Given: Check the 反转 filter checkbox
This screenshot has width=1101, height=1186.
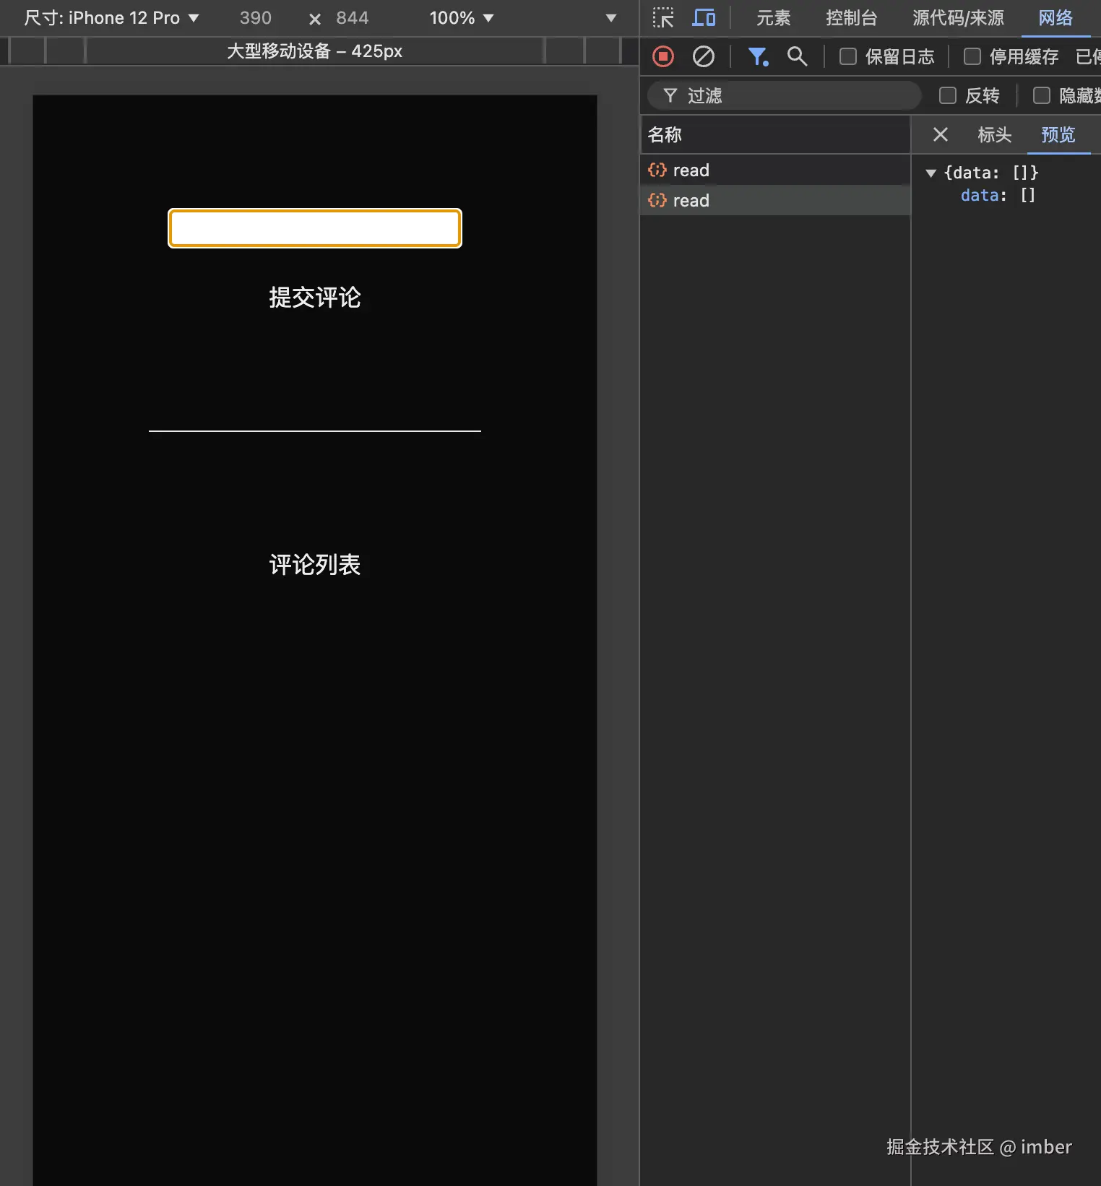Looking at the screenshot, I should tap(948, 95).
